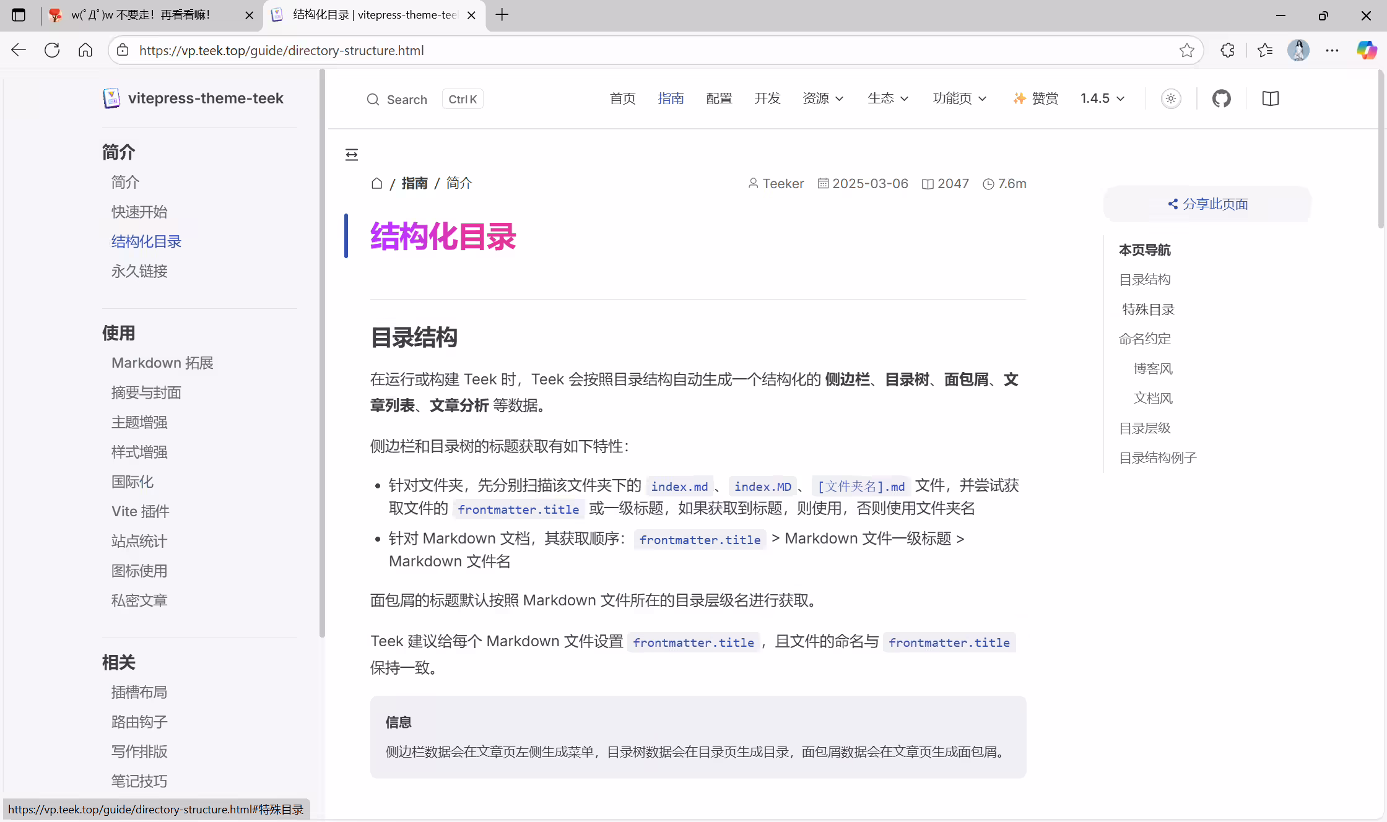1387x822 pixels.
Task: Open 指南 nav item
Action: (x=671, y=98)
